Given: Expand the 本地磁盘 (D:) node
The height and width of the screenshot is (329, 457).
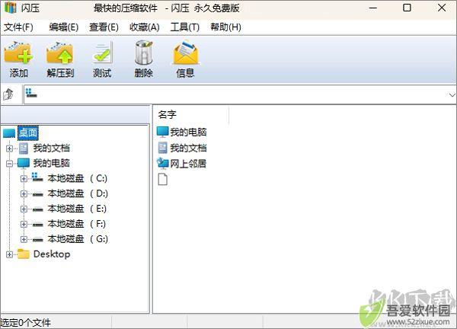Looking at the screenshot, I should (x=24, y=193).
